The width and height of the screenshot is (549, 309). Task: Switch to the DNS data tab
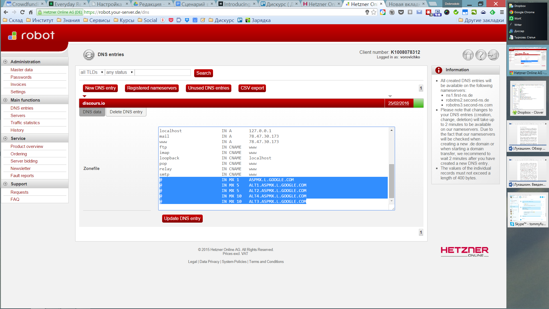pos(92,112)
